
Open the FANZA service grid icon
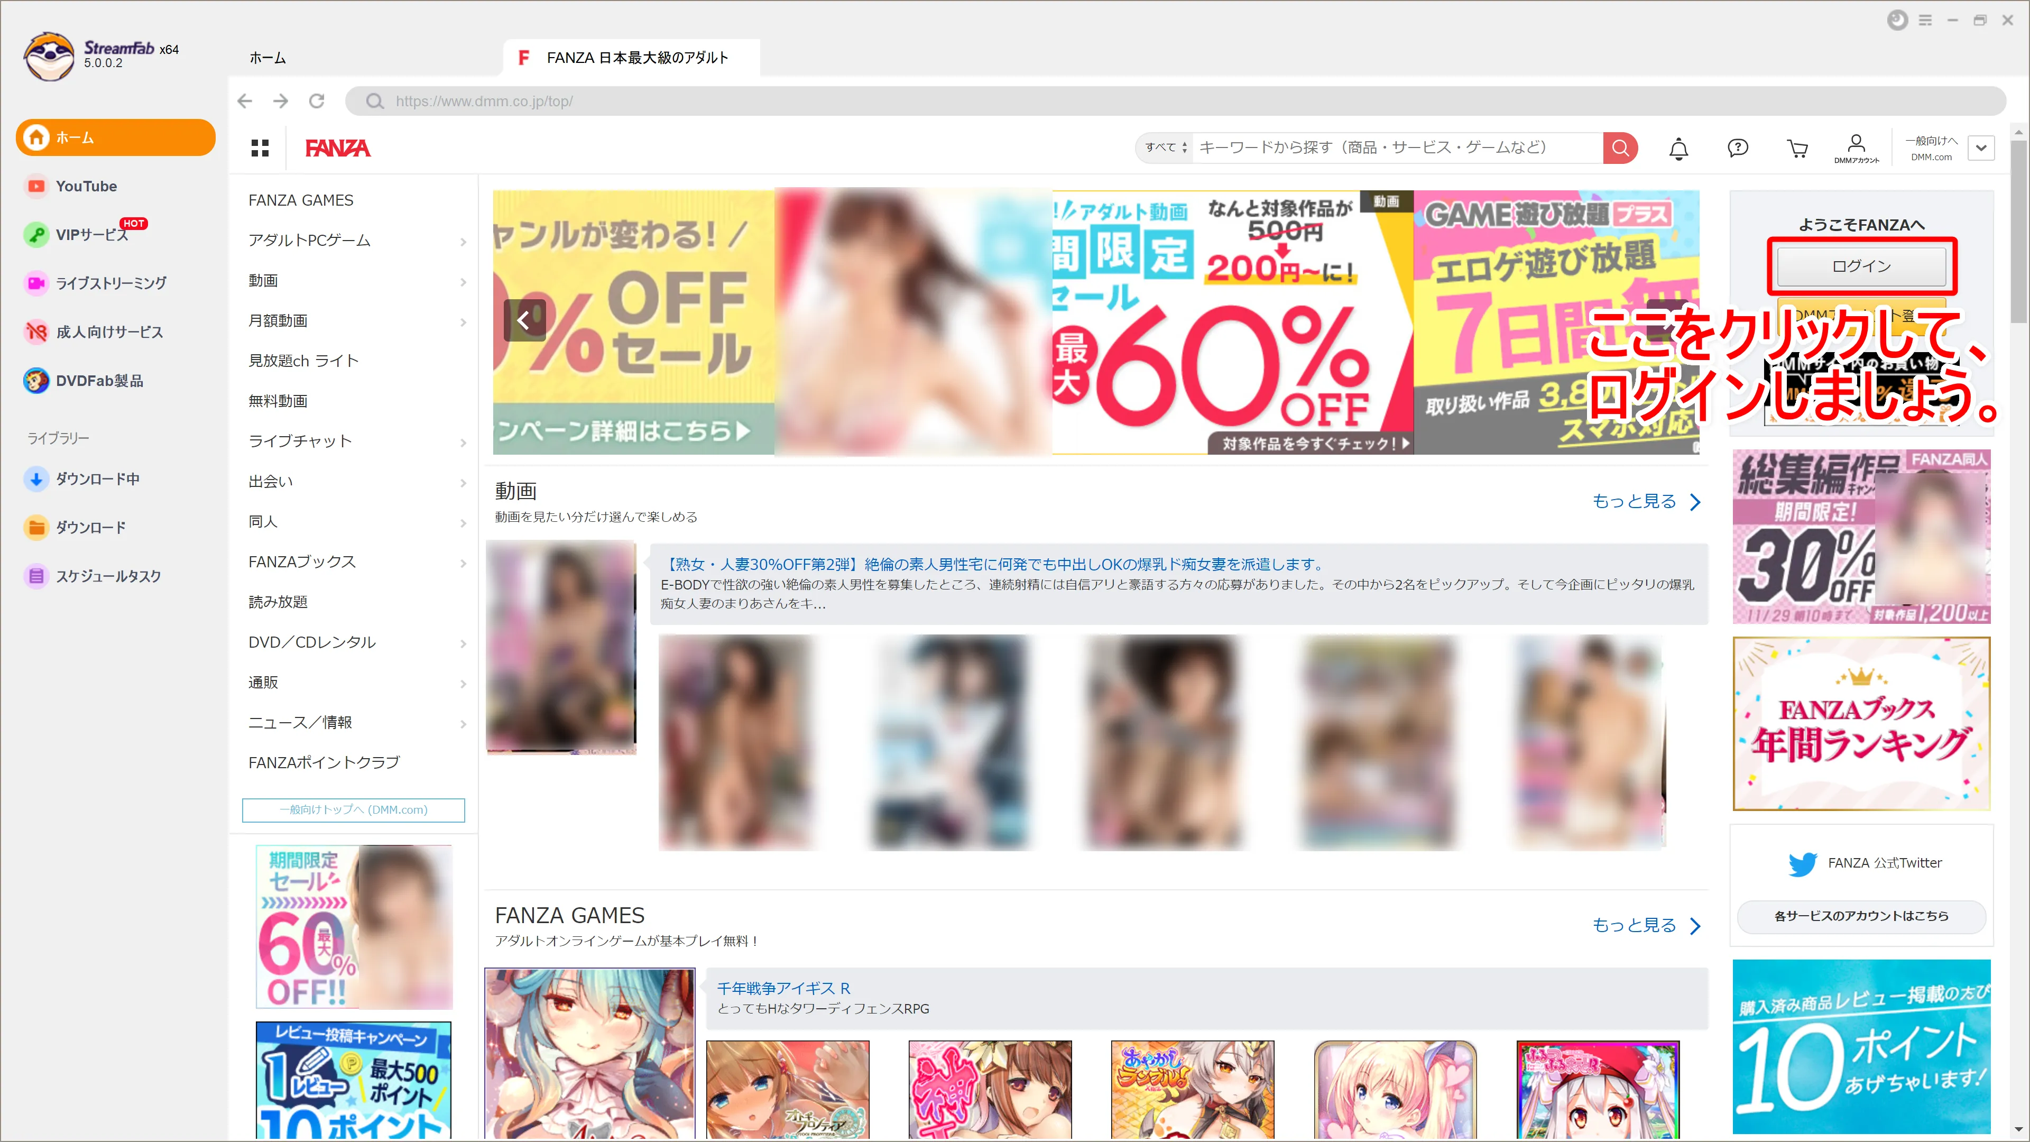(x=260, y=148)
